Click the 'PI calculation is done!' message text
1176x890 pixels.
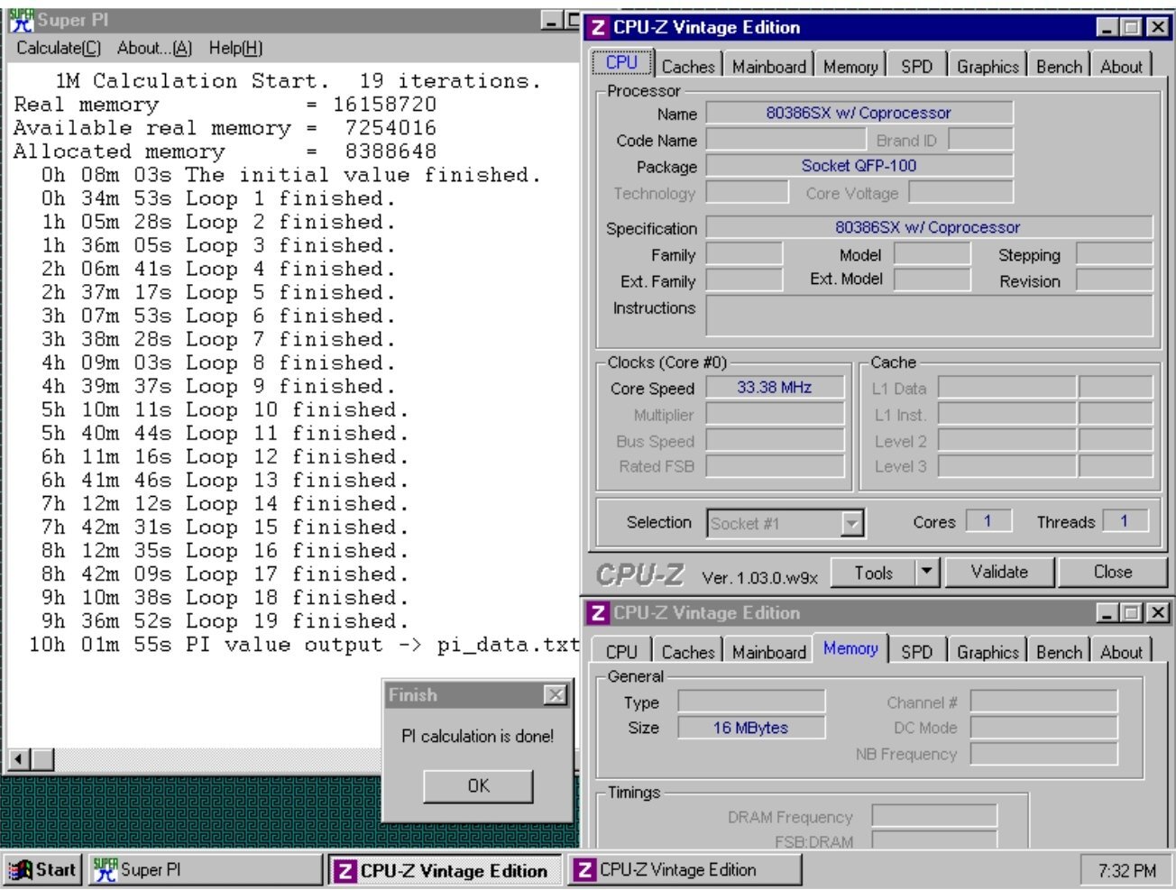[478, 737]
